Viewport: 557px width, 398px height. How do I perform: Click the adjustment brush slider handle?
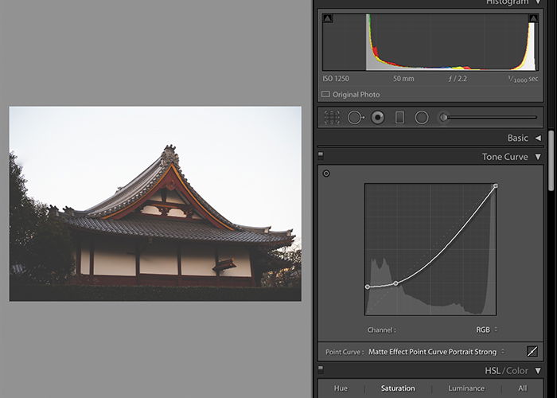(x=443, y=117)
